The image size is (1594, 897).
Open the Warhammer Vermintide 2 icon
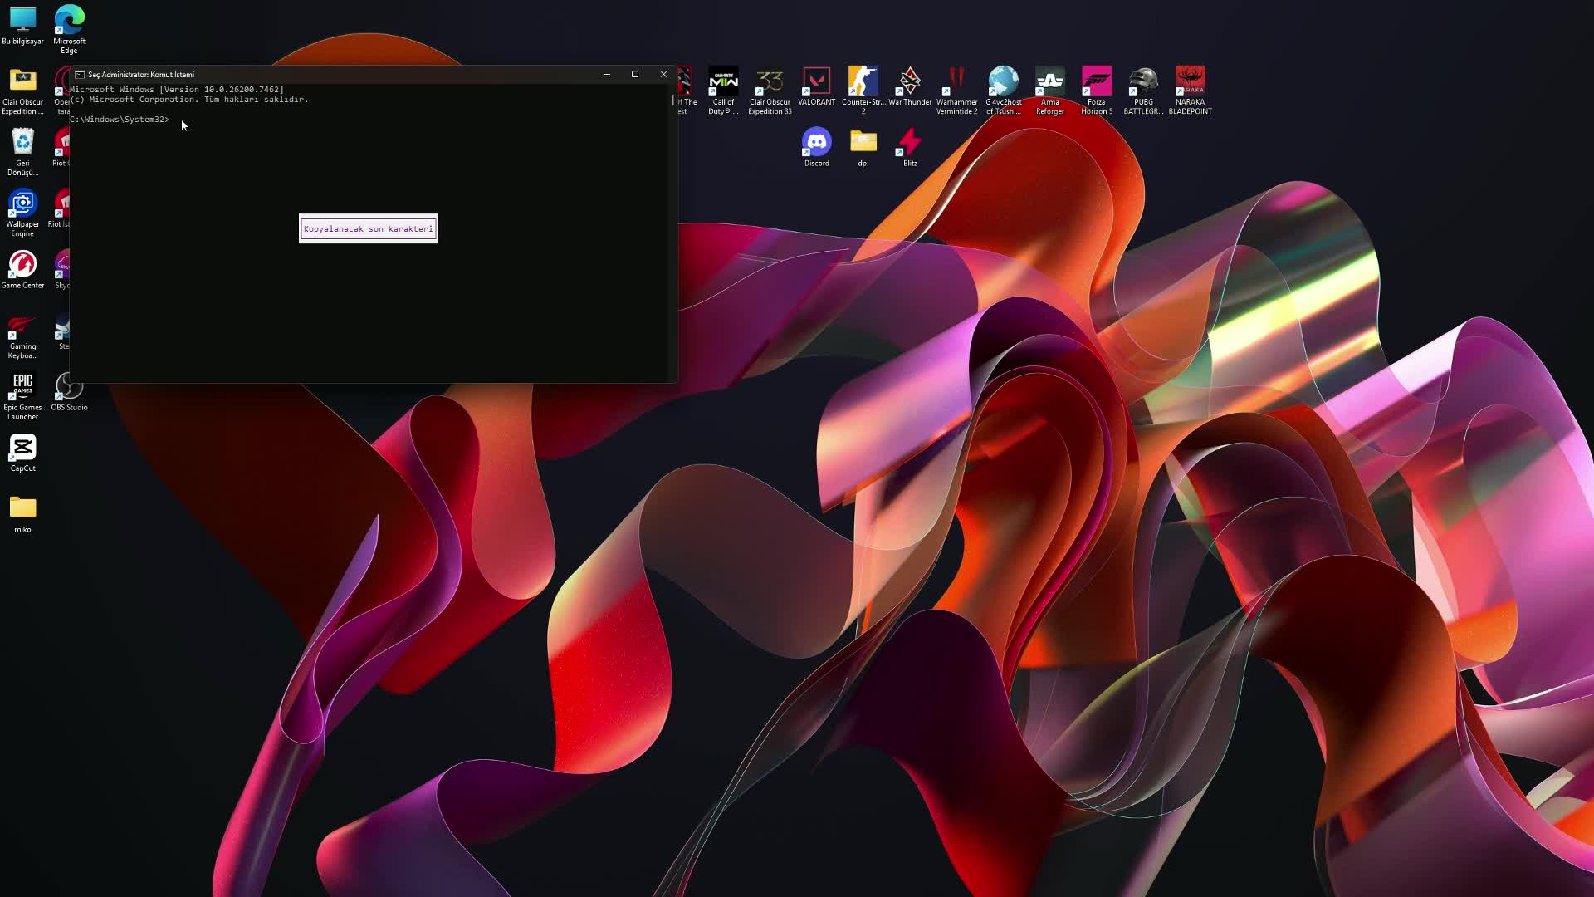point(956,81)
